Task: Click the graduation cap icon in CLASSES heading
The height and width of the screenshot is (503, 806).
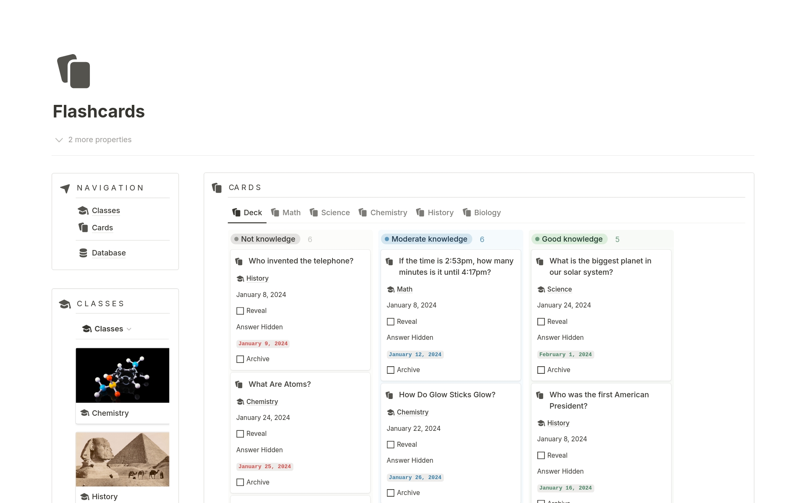Action: tap(65, 304)
